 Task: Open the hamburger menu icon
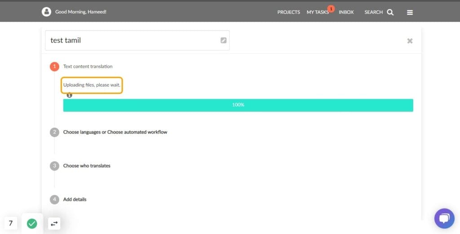click(x=410, y=13)
